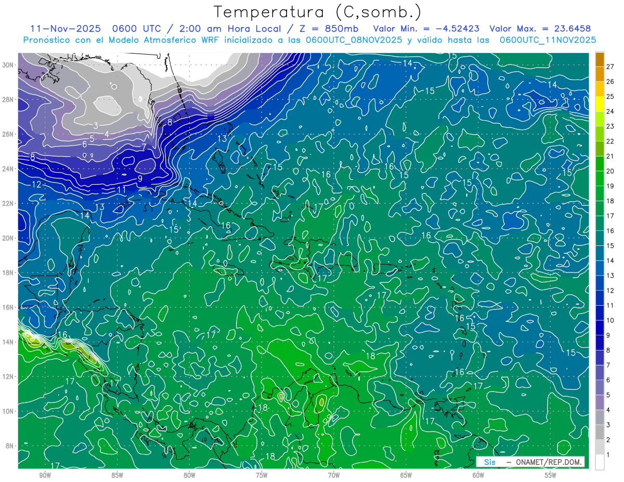This screenshot has width=624, height=482.
Task: Click the legend value '20'
Action: click(x=610, y=171)
